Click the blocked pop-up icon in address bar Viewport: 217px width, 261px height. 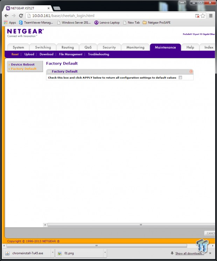pos(197,16)
